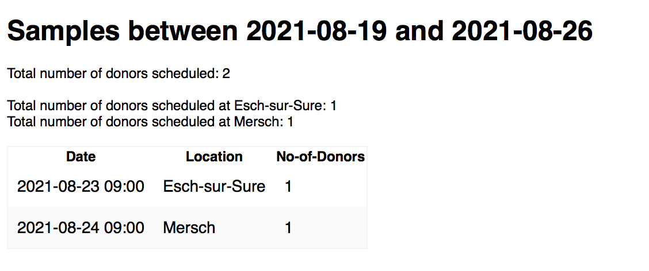The height and width of the screenshot is (271, 649).
Task: Select the No-of-Donors column header
Action: [x=320, y=157]
